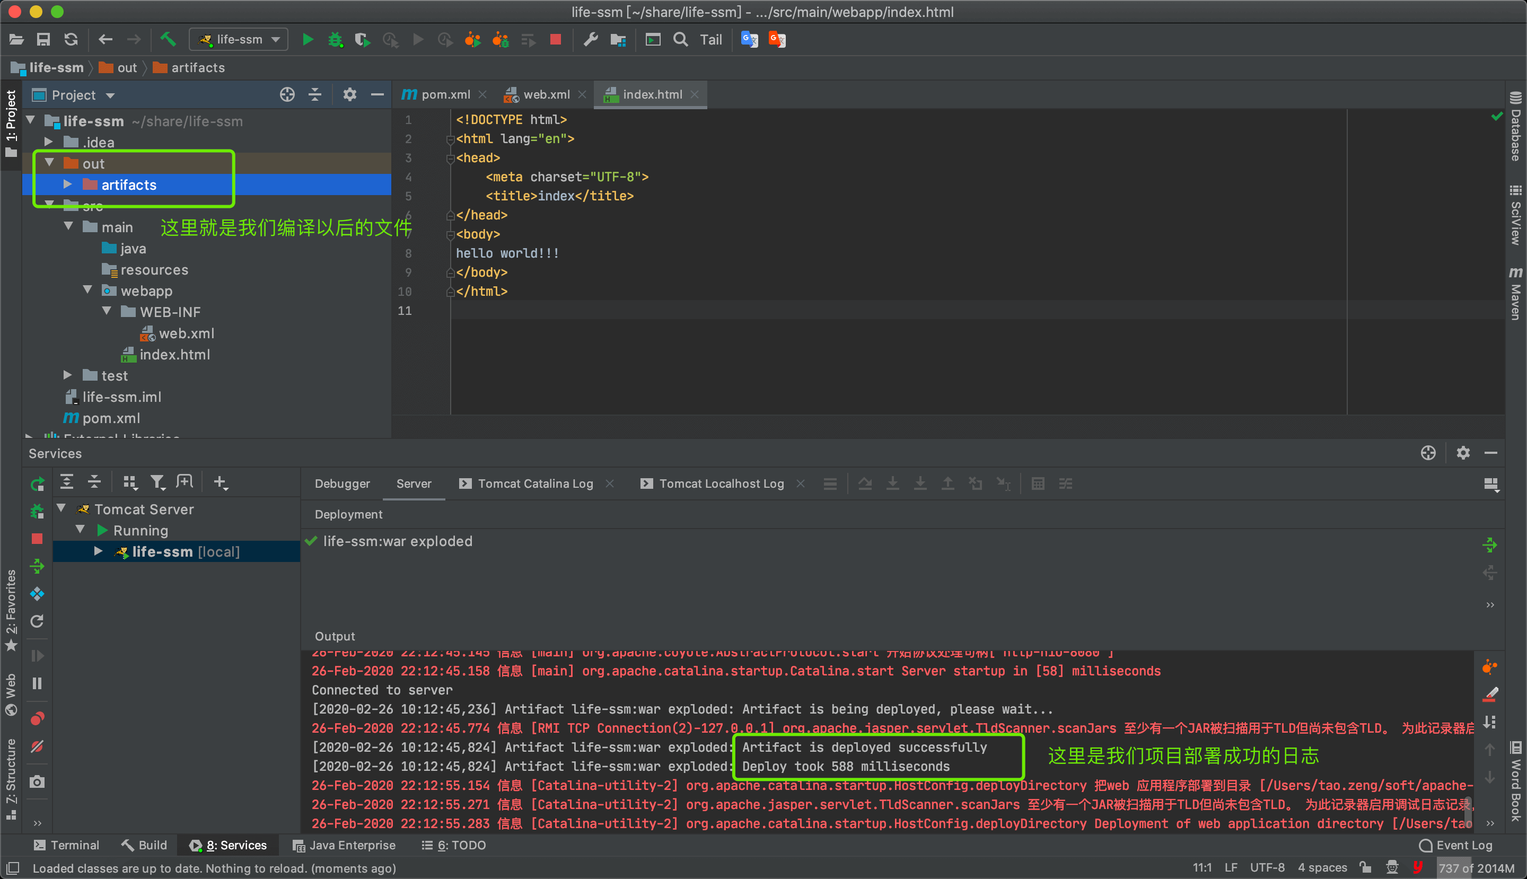Open the Event Log button
The image size is (1527, 879).
(x=1456, y=845)
